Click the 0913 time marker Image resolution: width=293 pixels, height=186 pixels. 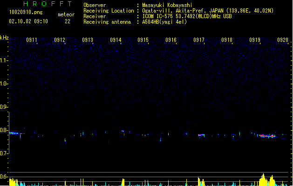[88, 40]
